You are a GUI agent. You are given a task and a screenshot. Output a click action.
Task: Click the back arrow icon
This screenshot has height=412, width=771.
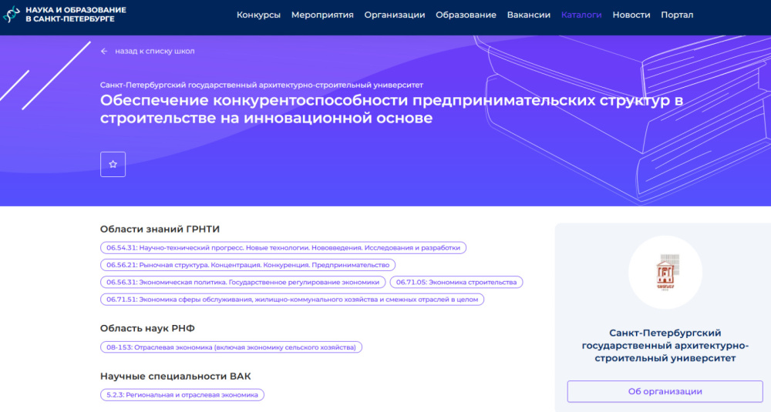[104, 52]
